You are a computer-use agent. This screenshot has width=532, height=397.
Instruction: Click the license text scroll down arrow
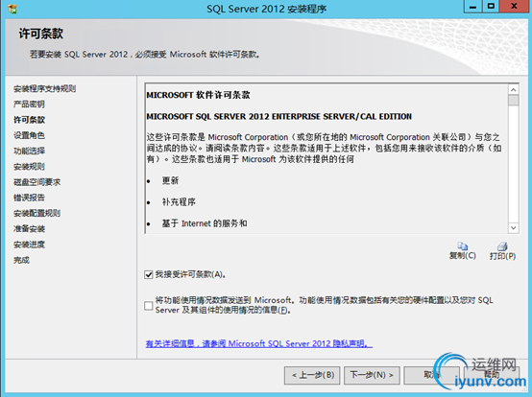(x=514, y=227)
